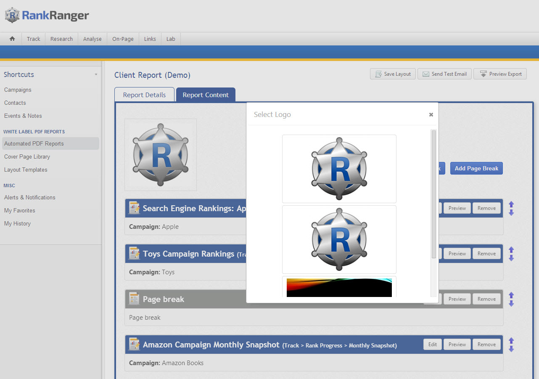This screenshot has width=539, height=379.
Task: Move Search Engine Rankings section up arrow
Action: point(511,204)
